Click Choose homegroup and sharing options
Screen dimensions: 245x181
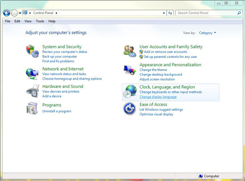[72, 79]
